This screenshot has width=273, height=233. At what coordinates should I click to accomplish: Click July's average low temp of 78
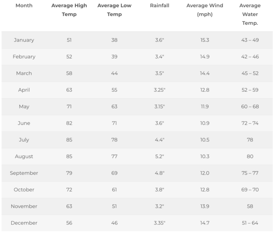click(115, 140)
